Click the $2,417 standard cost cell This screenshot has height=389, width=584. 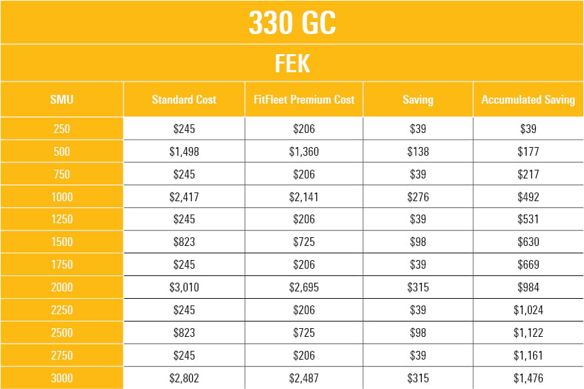click(184, 197)
